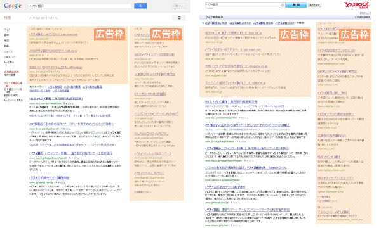Open the stworld.jp ad title on Yahoo

(x=236, y=82)
